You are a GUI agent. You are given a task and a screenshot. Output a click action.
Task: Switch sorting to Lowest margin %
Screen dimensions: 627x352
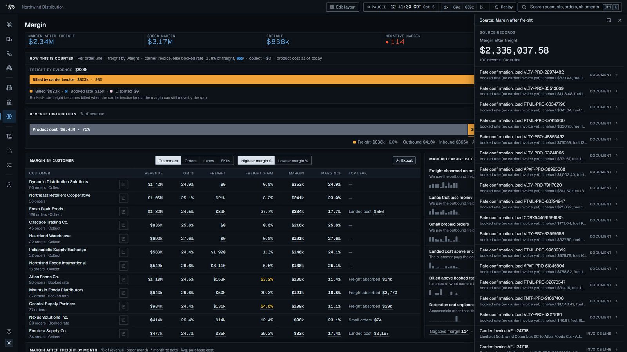click(x=293, y=161)
